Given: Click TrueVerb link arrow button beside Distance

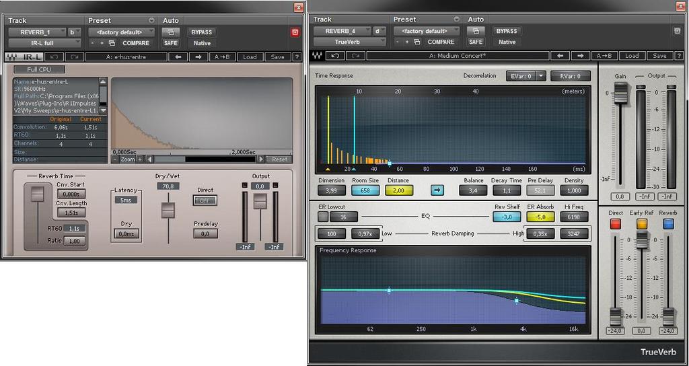Looking at the screenshot, I should tap(437, 190).
